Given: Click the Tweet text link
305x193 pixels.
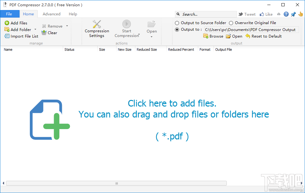Looking at the screenshot, I should [x=250, y=14].
